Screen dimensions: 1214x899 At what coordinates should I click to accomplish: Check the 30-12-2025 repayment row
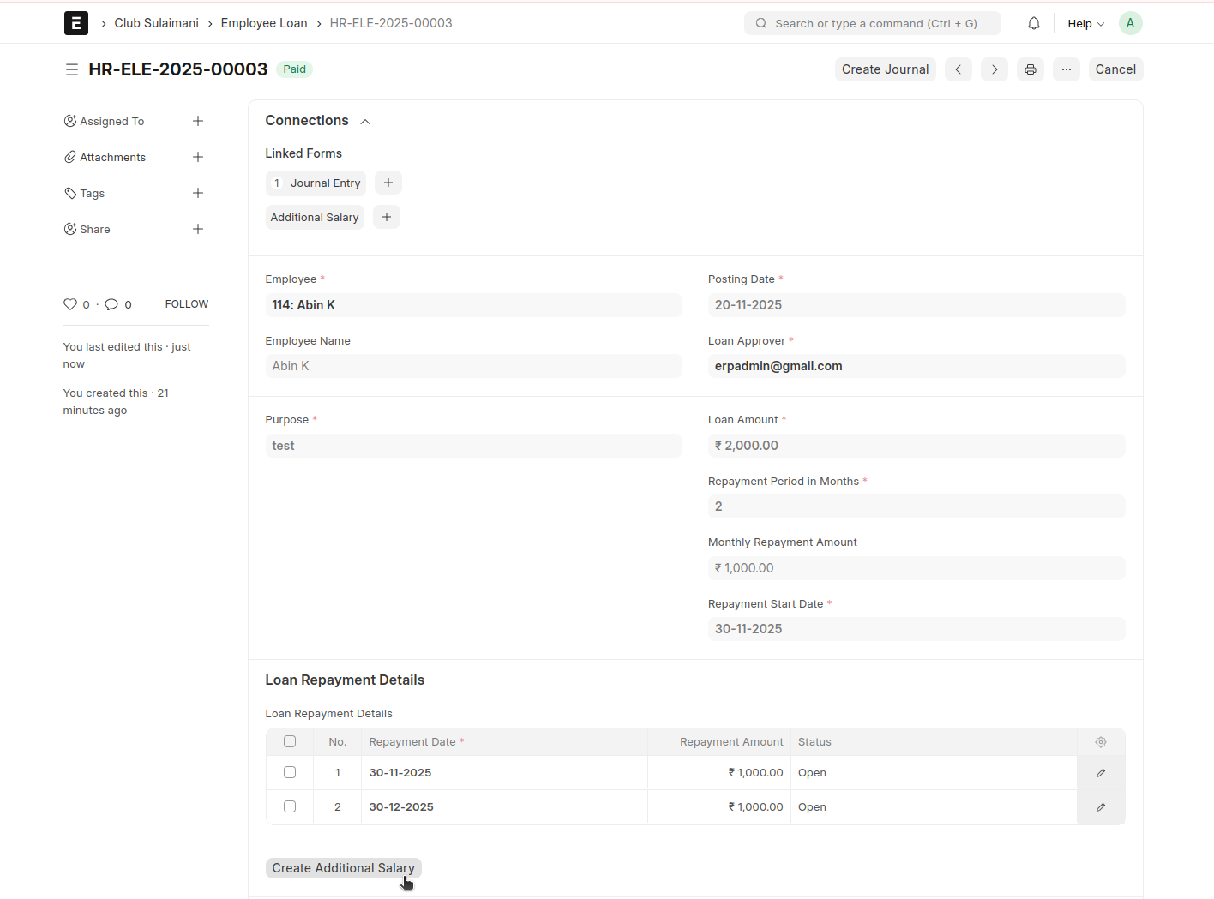tap(290, 807)
